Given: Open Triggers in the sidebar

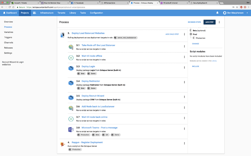Looking at the screenshot, I should 8,37.
